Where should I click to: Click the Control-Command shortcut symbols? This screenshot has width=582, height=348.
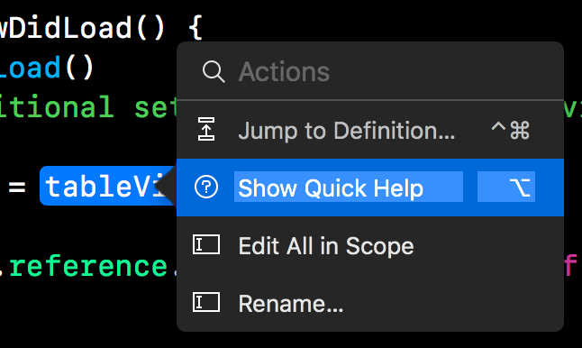pos(510,130)
